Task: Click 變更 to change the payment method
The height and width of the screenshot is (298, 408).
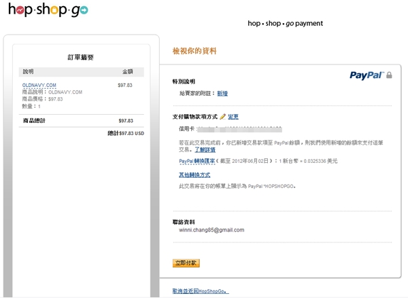Action: click(x=233, y=117)
